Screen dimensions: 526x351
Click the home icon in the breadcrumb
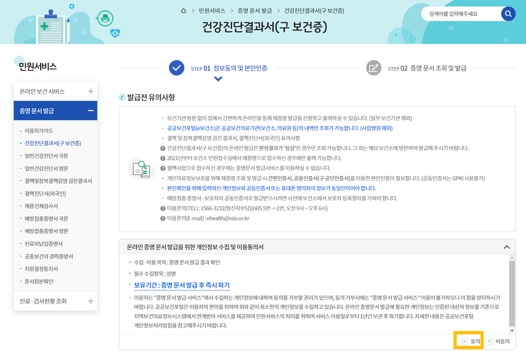[x=184, y=11]
